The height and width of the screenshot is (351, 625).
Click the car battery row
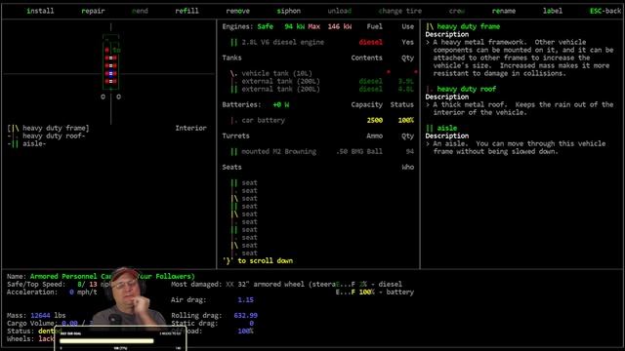(322, 120)
